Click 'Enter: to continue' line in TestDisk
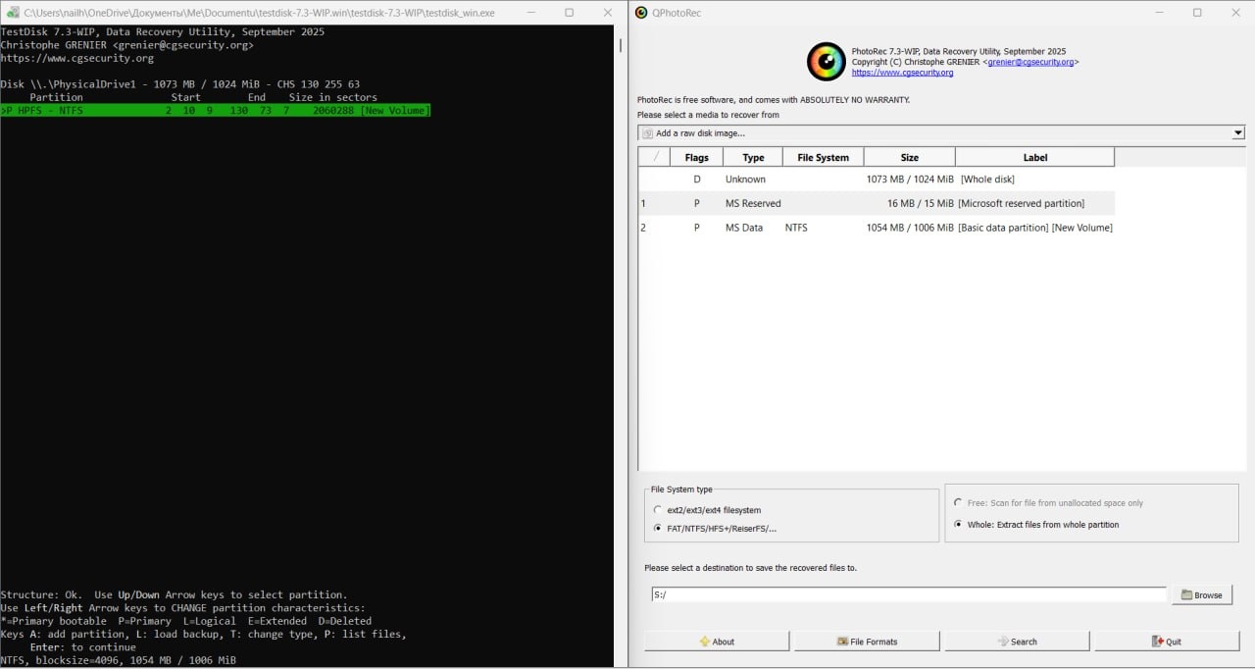This screenshot has width=1255, height=669. click(x=83, y=647)
